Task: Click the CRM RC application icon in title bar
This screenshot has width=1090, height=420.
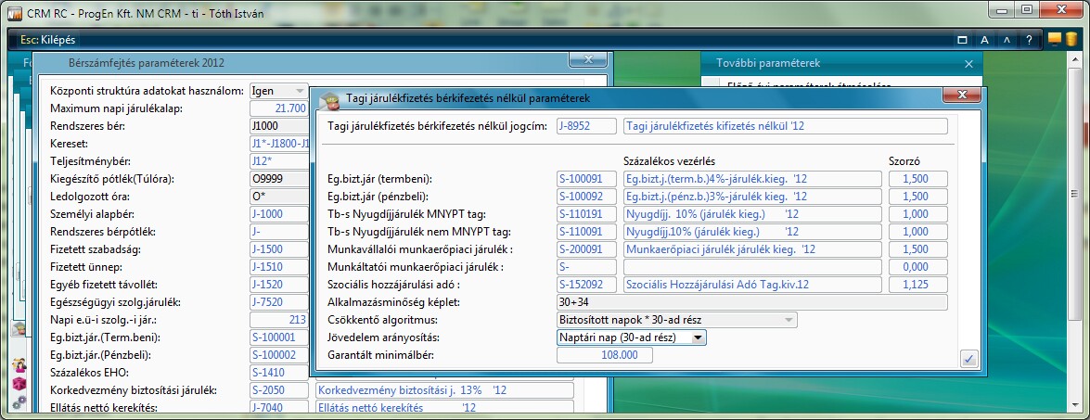Action: coord(14,12)
